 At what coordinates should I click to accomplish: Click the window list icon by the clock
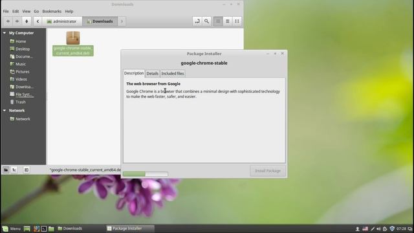(410, 228)
